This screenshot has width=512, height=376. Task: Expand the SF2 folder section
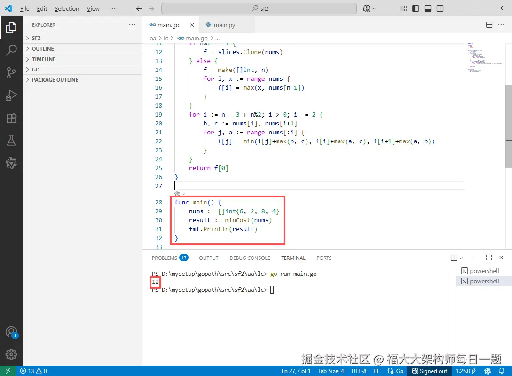click(83, 38)
